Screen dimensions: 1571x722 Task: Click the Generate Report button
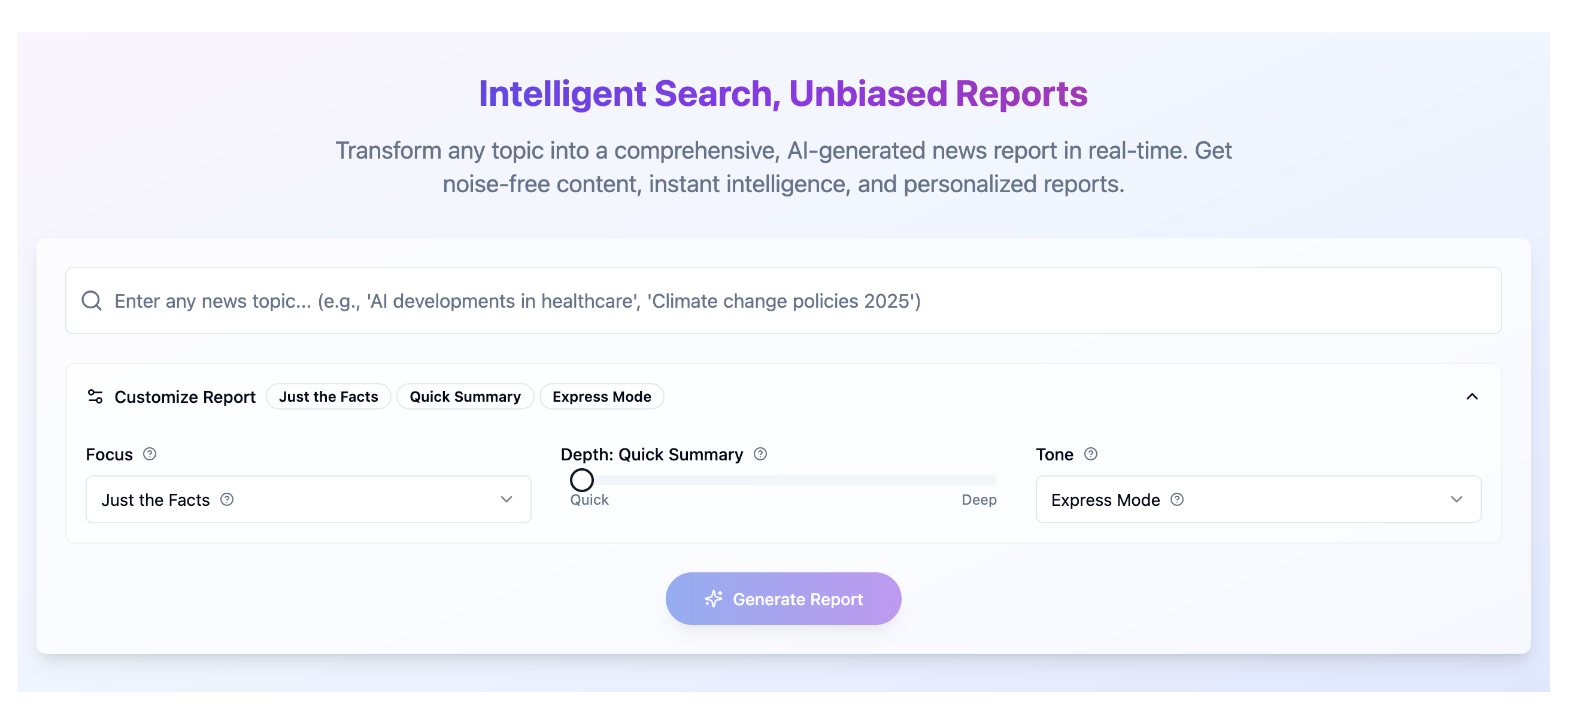tap(783, 598)
